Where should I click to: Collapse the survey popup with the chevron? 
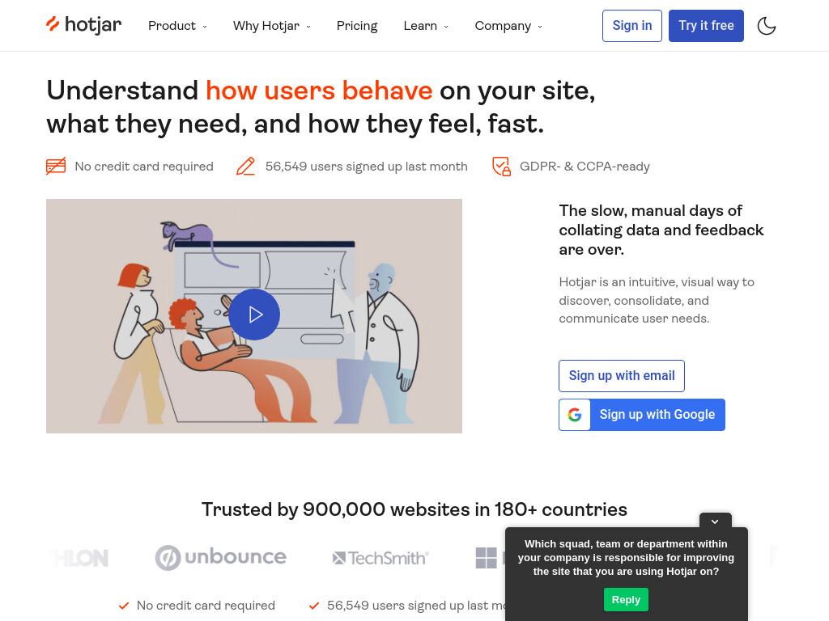click(x=716, y=522)
